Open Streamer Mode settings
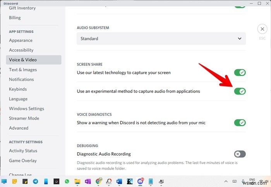271x187 pixels. (24, 118)
